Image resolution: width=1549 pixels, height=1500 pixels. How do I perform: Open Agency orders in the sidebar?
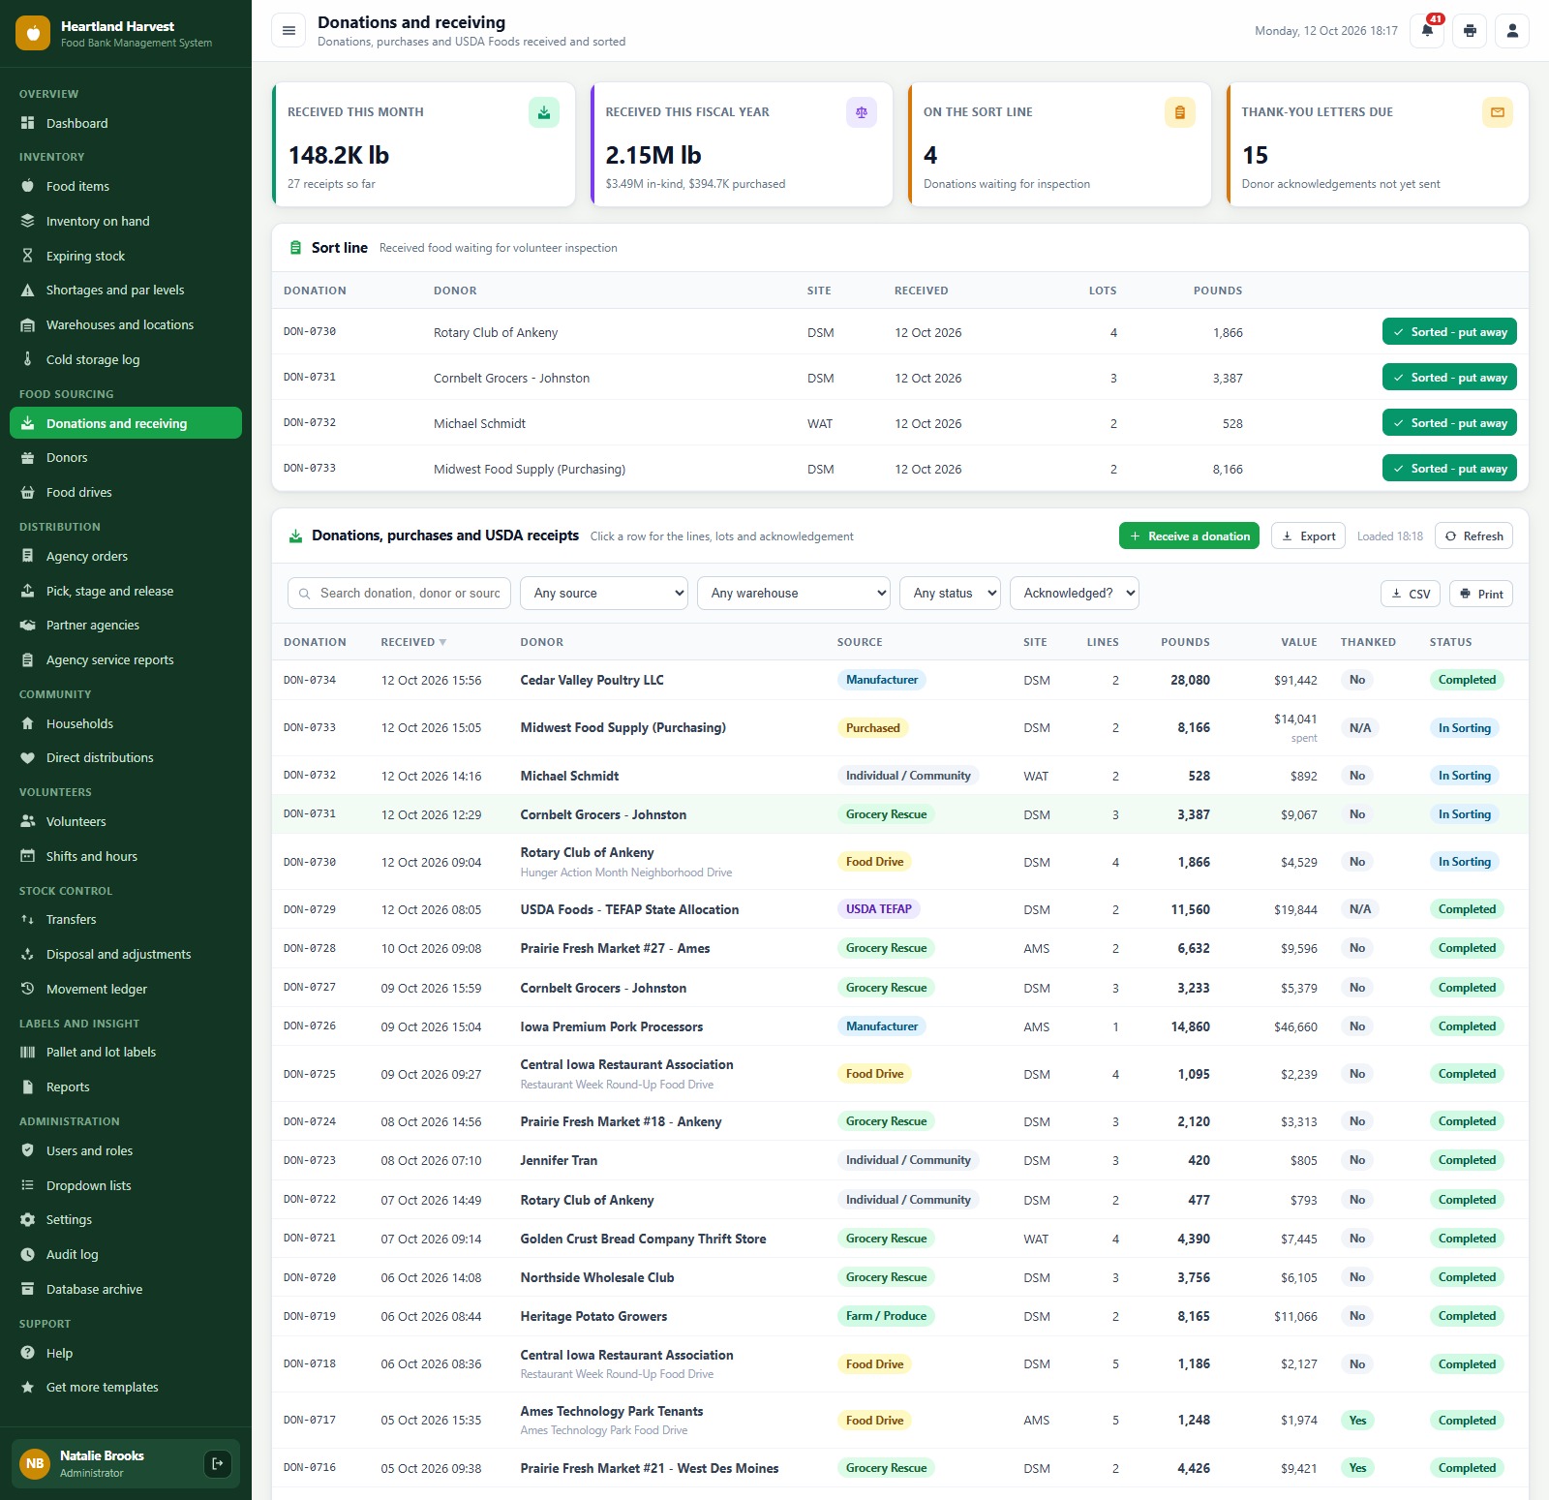[x=126, y=556]
